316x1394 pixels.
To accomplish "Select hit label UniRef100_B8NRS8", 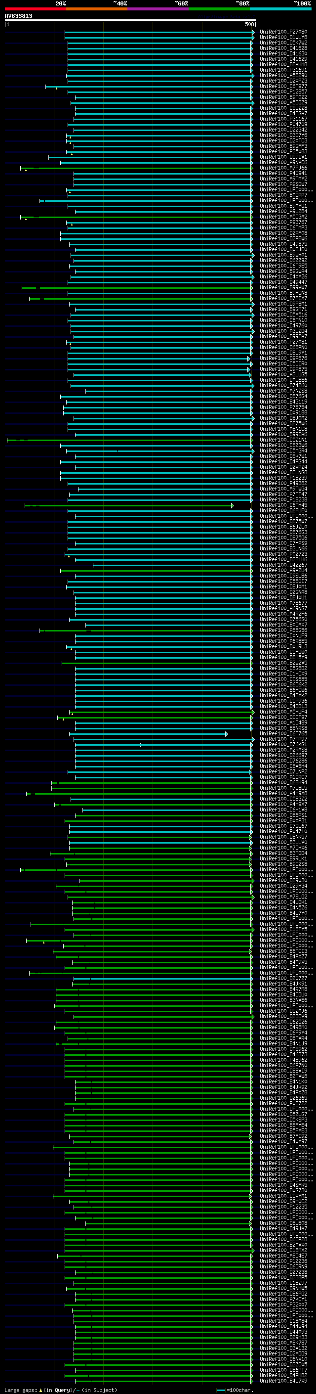I will [283, 728].
